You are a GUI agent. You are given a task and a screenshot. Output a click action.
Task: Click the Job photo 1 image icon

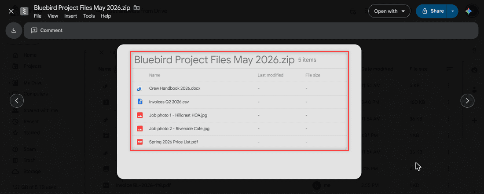point(140,115)
